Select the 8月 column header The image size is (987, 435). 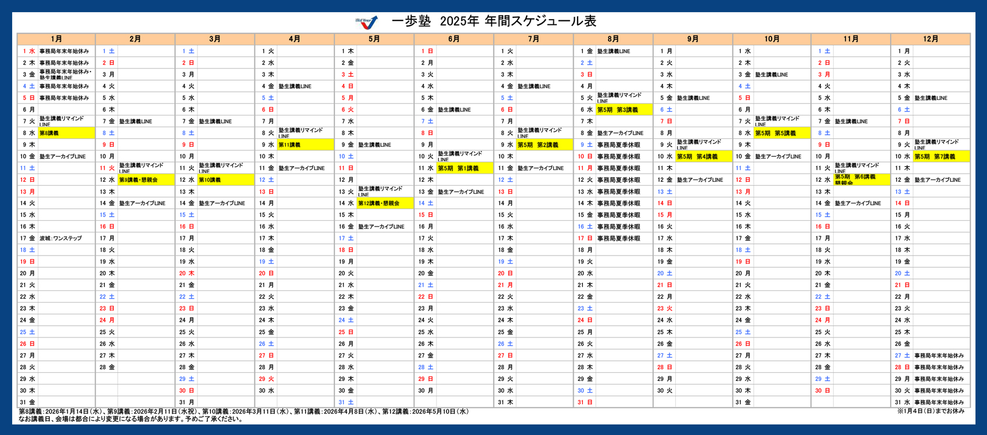[613, 39]
